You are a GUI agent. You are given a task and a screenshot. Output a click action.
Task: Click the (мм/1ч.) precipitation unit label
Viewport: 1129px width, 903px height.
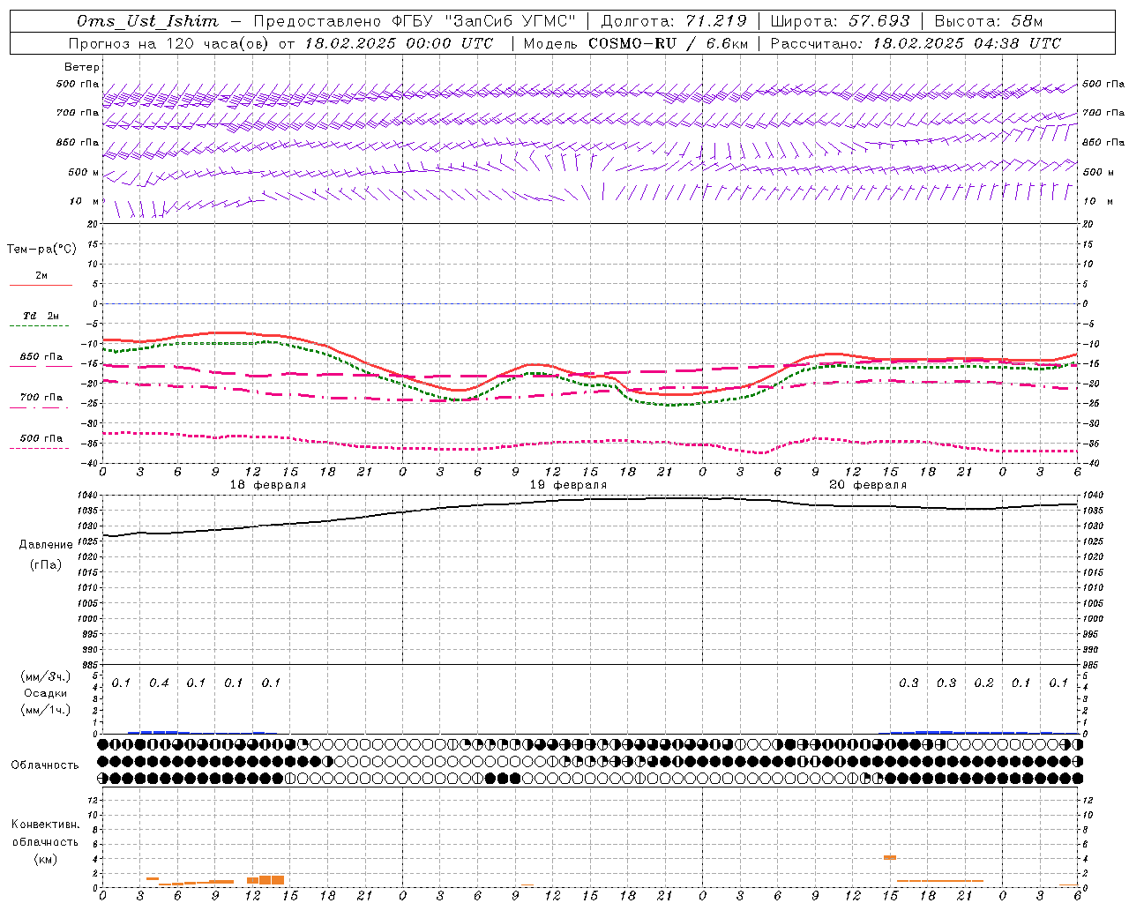pyautogui.click(x=46, y=710)
